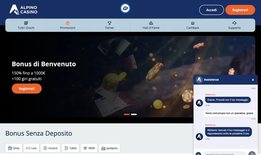Click the round emblem icon in header
Image resolution: width=261 pixels, height=155 pixels.
point(125,8)
